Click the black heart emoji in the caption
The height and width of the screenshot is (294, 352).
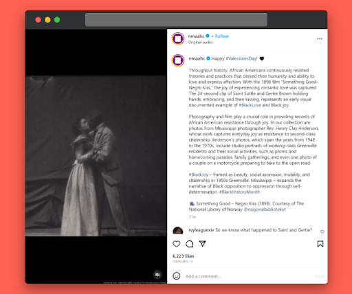click(262, 58)
